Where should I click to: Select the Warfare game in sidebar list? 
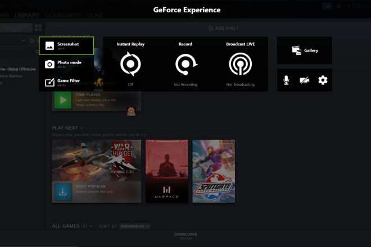[x=11, y=76]
